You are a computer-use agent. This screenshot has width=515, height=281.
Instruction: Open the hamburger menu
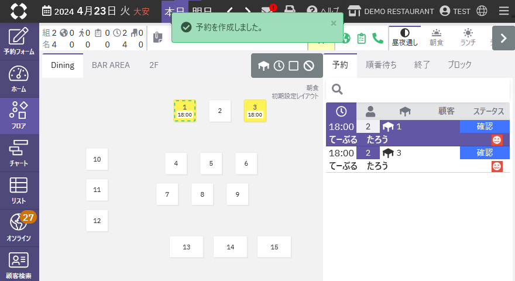[x=503, y=11]
